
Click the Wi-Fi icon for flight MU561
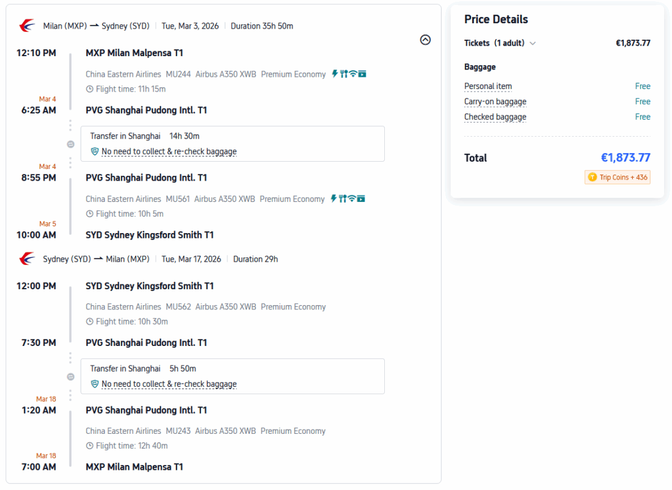[x=352, y=198]
